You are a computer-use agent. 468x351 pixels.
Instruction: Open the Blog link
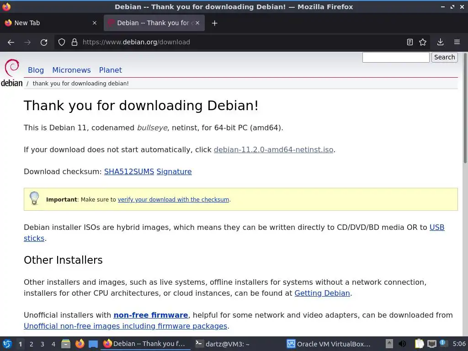36,70
